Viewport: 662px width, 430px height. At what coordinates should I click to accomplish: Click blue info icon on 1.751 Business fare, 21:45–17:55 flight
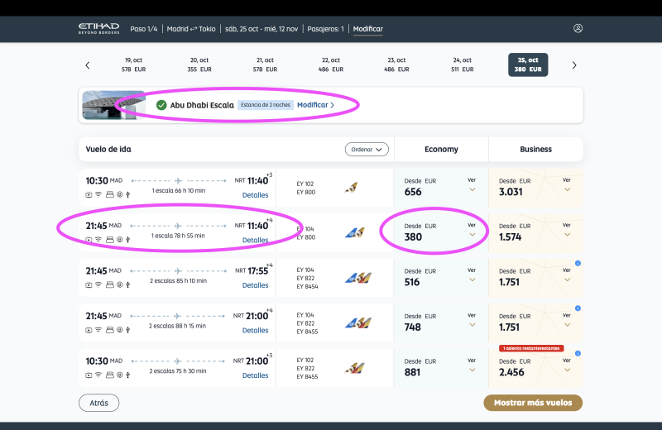pos(578,264)
